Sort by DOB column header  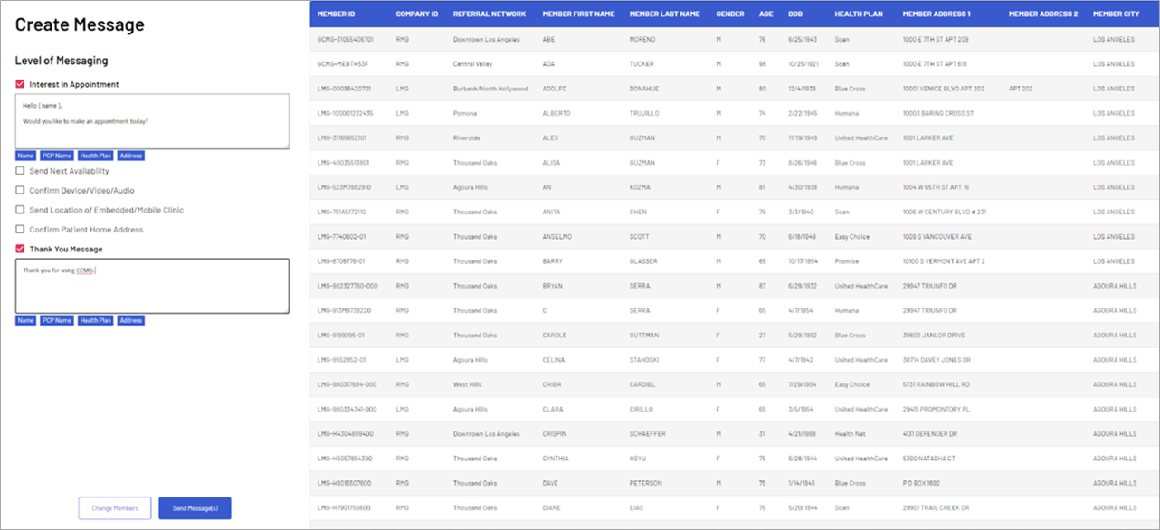pyautogui.click(x=795, y=14)
